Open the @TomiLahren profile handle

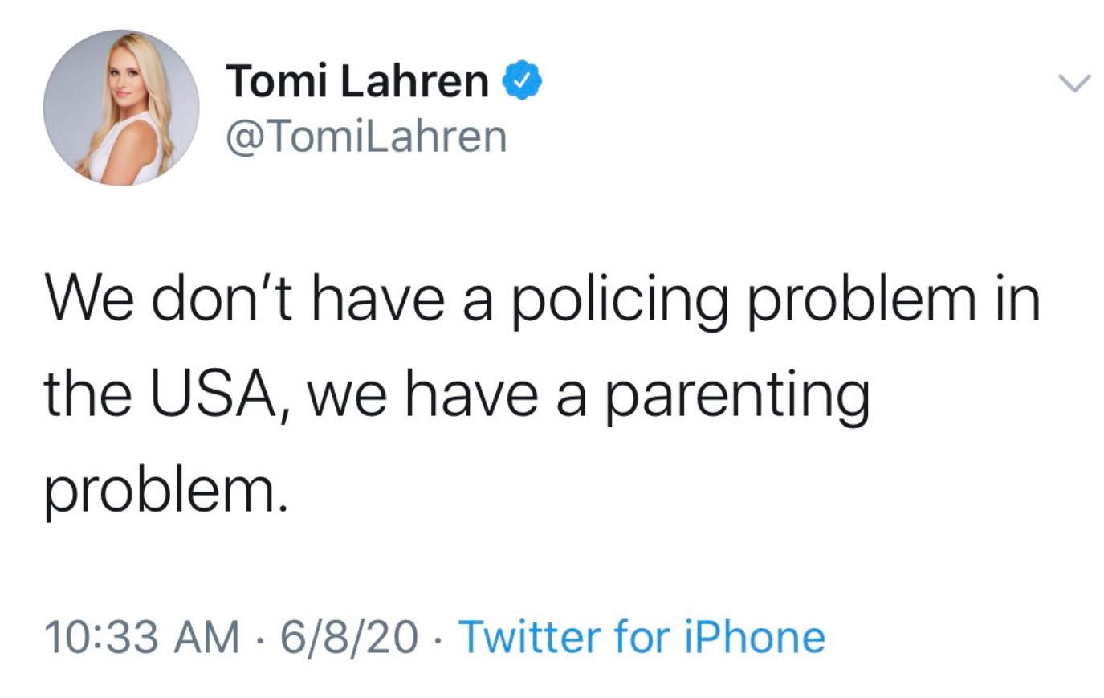(365, 135)
